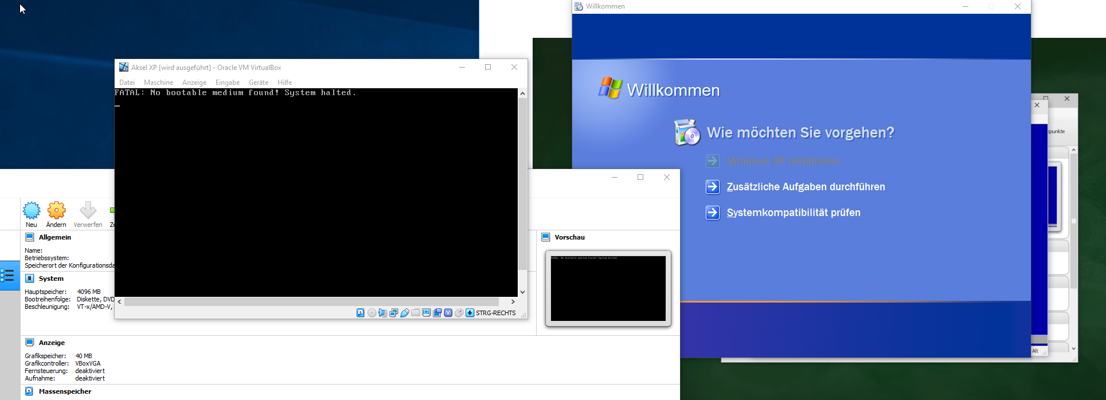Click the Massenspeicher section header
1106x400 pixels.
pyautogui.click(x=65, y=391)
